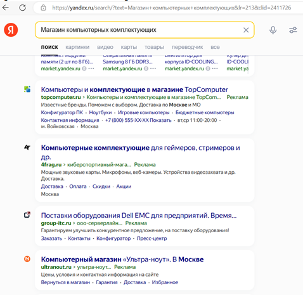Open Скидки sitelink
This screenshot has width=303, height=295.
(101, 187)
